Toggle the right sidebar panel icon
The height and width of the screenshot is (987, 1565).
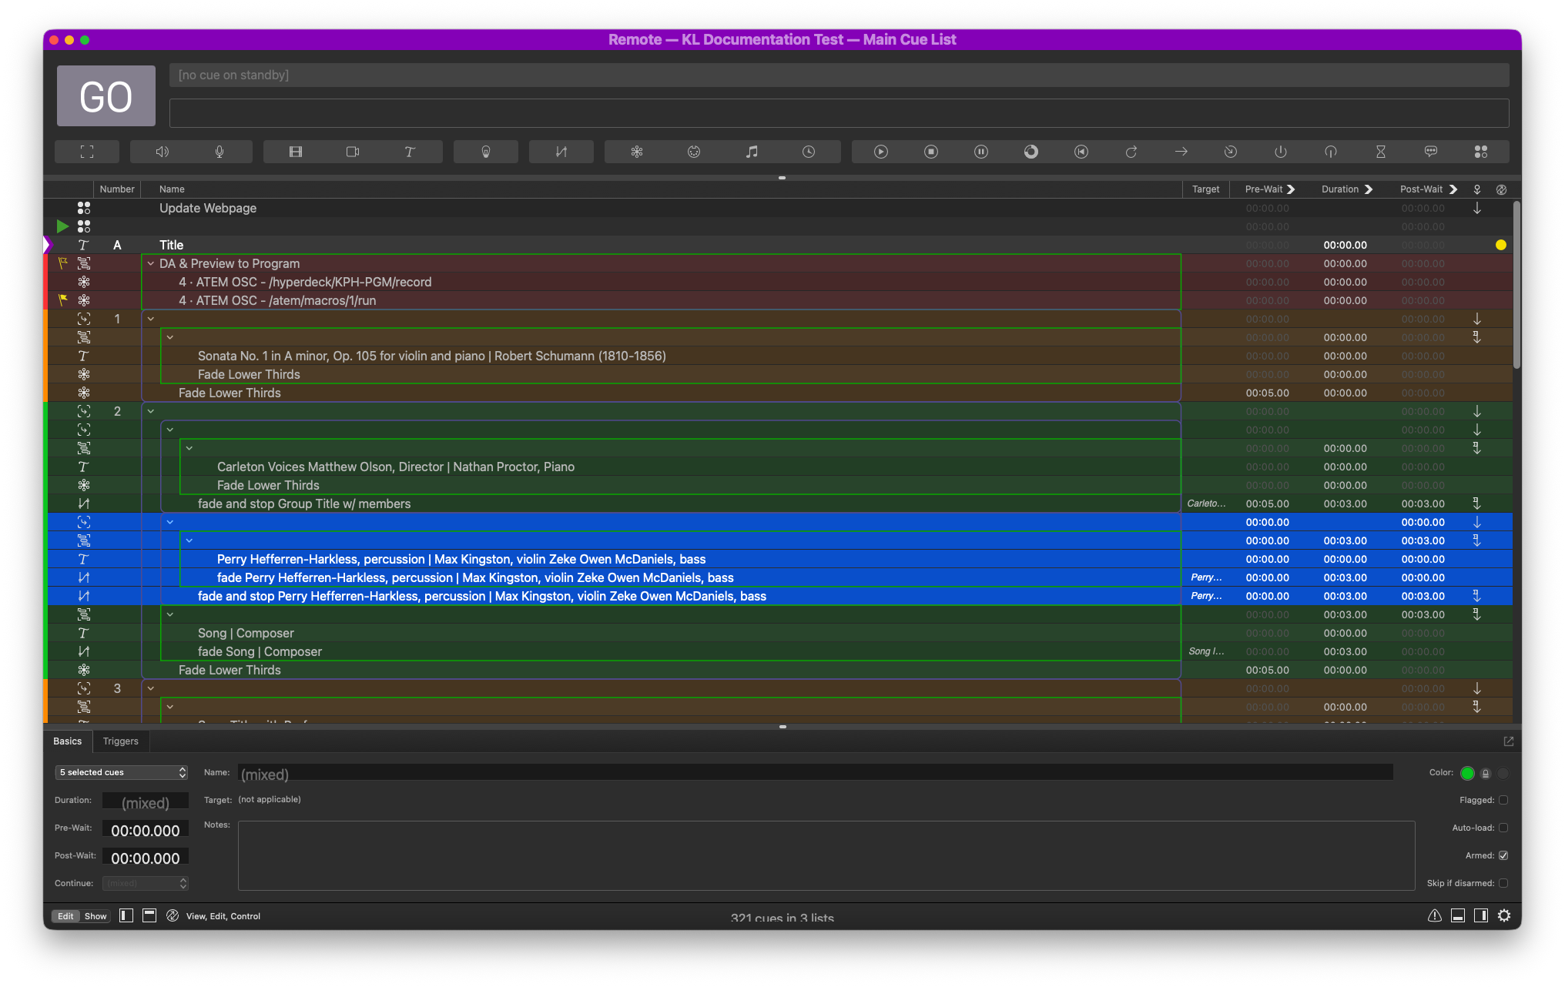point(1481,915)
